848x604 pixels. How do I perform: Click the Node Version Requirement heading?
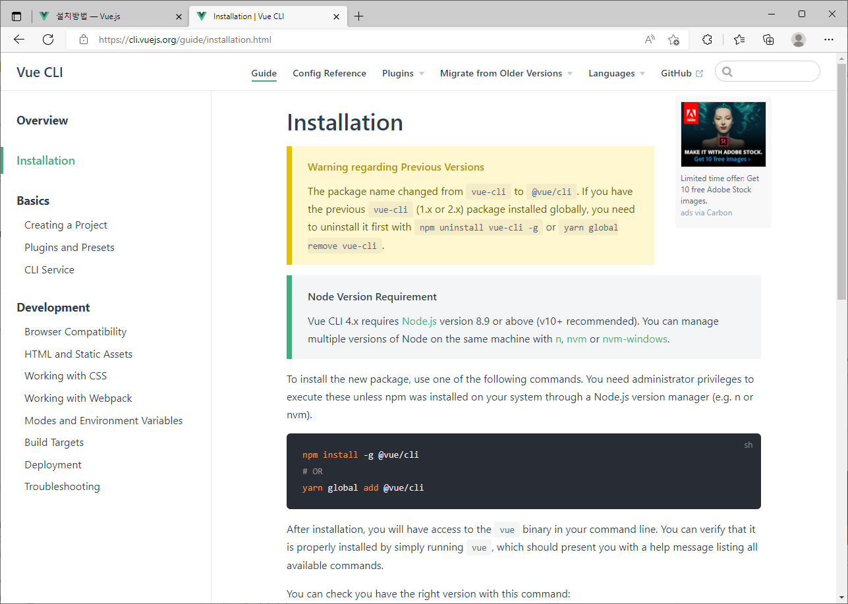372,296
